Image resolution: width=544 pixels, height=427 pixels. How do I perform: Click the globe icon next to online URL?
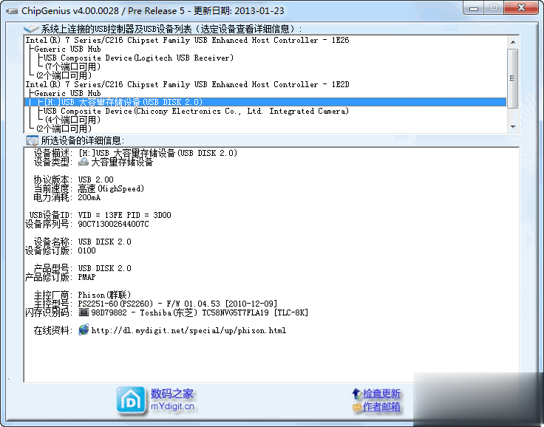84,330
